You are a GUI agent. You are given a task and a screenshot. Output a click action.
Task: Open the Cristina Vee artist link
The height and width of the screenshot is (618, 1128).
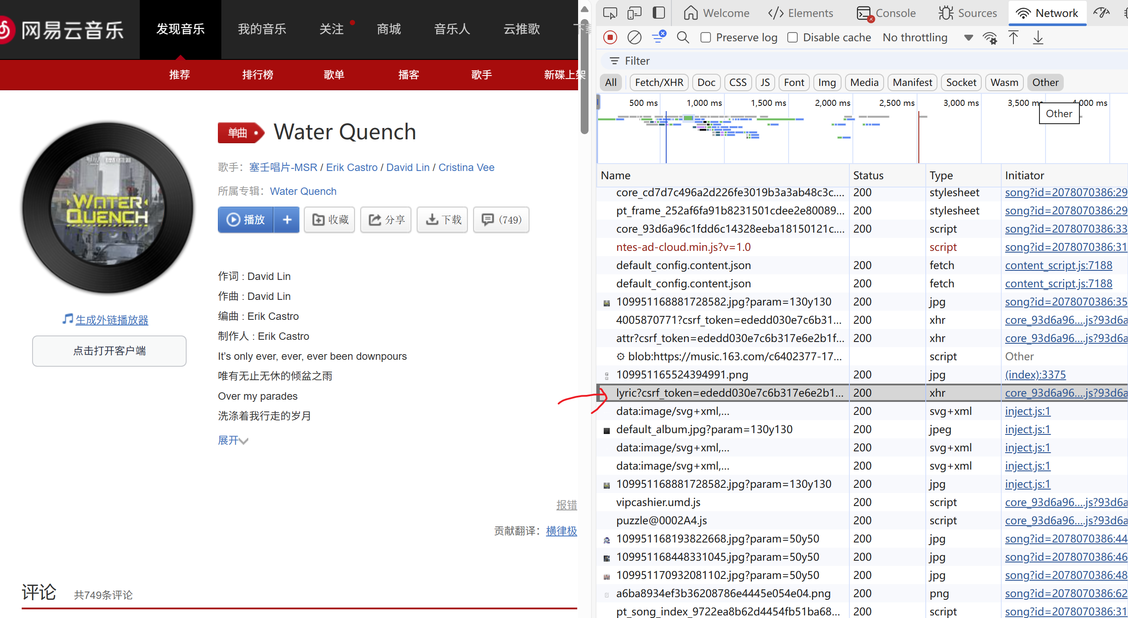[x=466, y=168]
